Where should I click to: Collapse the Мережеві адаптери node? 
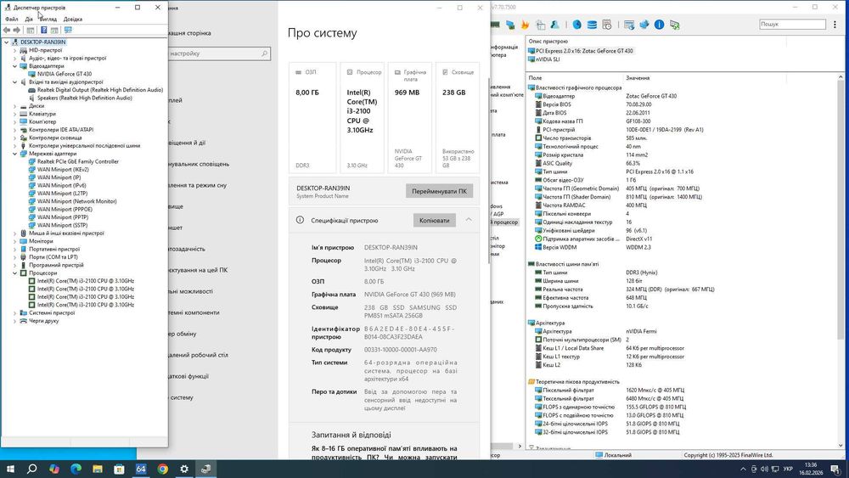point(14,154)
